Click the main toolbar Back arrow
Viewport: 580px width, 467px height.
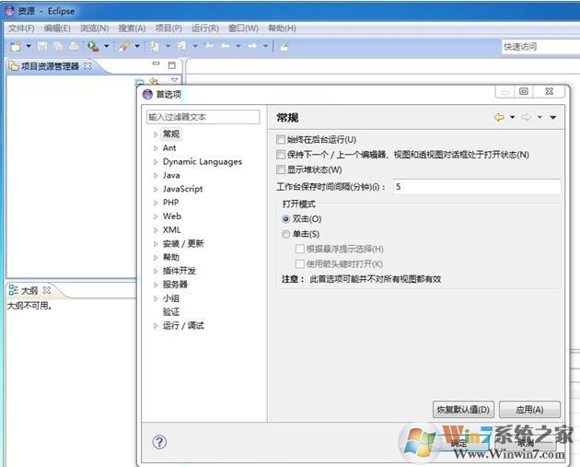(226, 46)
